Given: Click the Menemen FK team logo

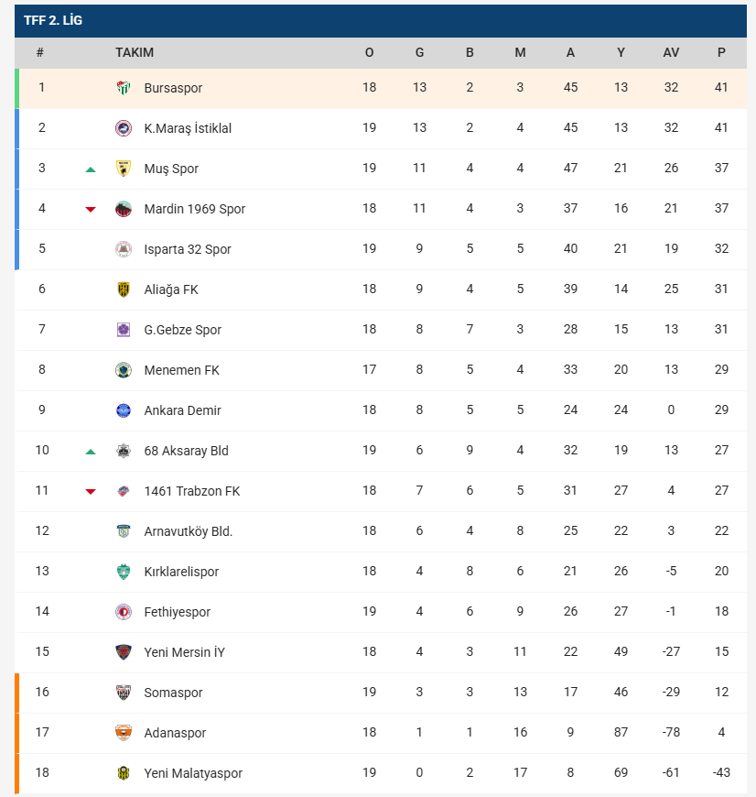Looking at the screenshot, I should point(124,370).
